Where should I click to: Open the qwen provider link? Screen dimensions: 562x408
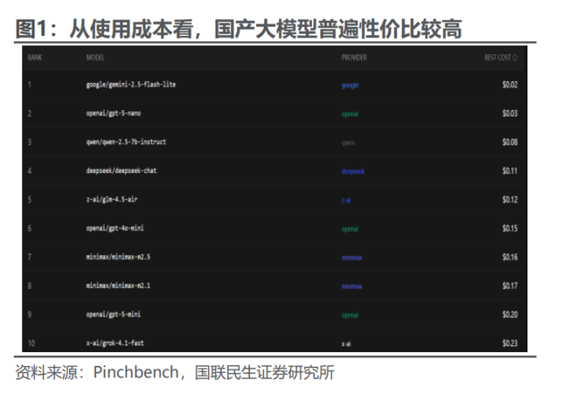(348, 143)
